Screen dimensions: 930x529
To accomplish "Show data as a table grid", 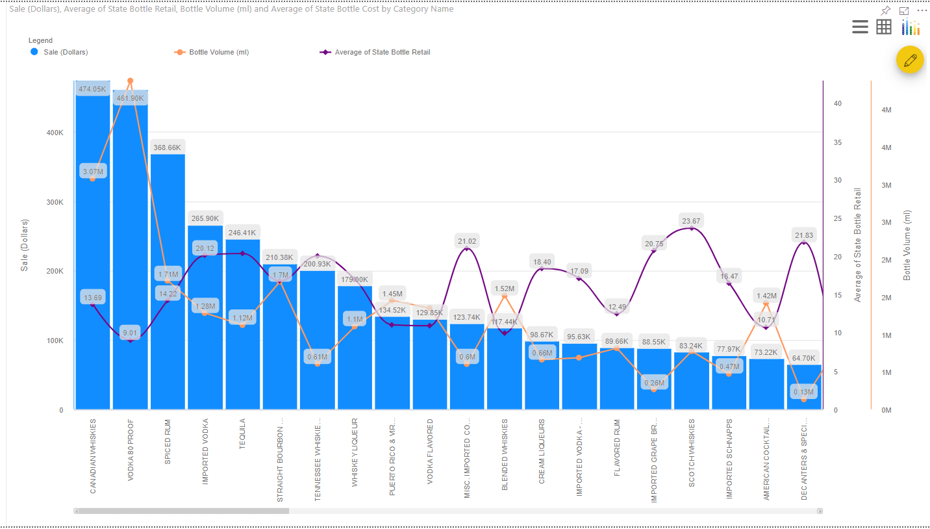I will coord(884,27).
